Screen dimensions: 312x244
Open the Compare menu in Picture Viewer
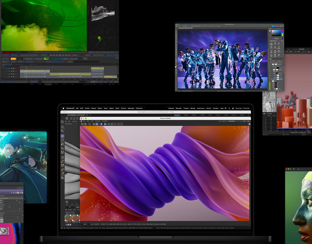[98, 121]
